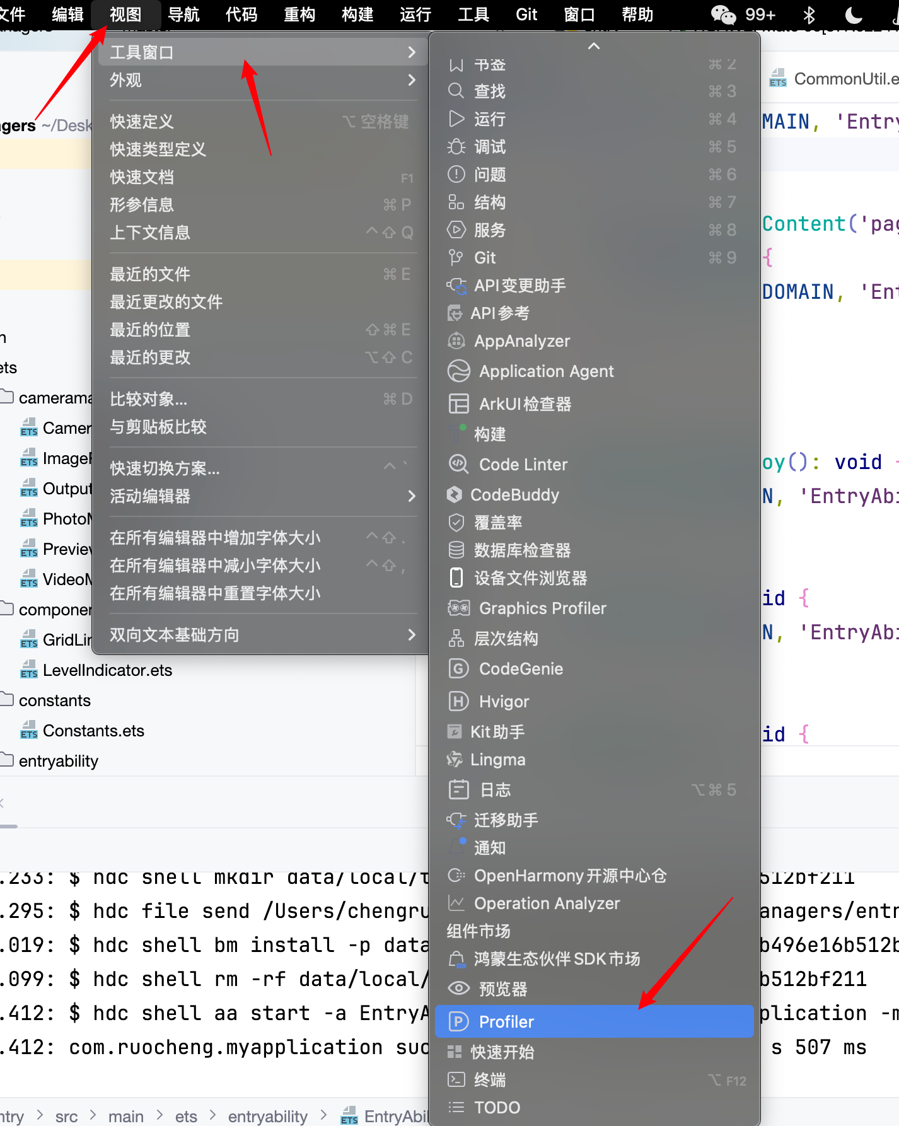
Task: Click the device file browser (设备文件浏览器) icon
Action: [456, 578]
